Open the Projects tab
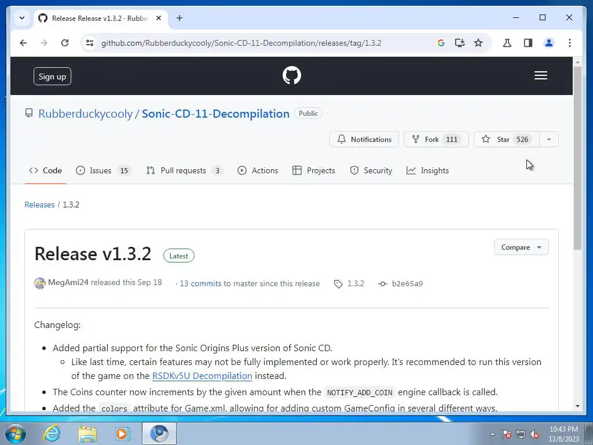 (313, 171)
